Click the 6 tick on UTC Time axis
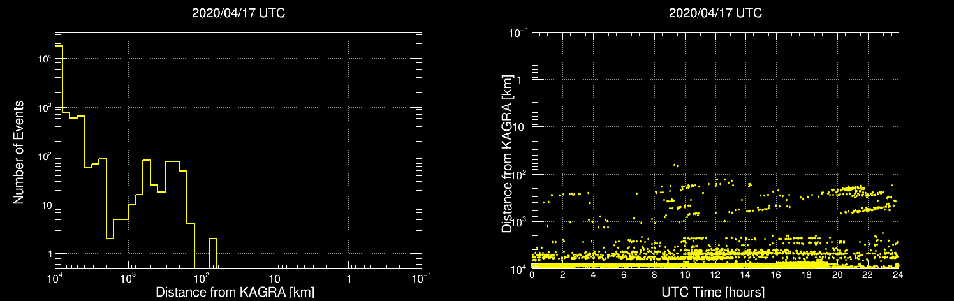The image size is (954, 301). [x=624, y=275]
